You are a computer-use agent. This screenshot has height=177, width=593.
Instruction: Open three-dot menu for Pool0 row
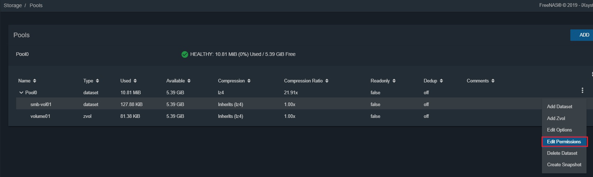click(x=582, y=91)
